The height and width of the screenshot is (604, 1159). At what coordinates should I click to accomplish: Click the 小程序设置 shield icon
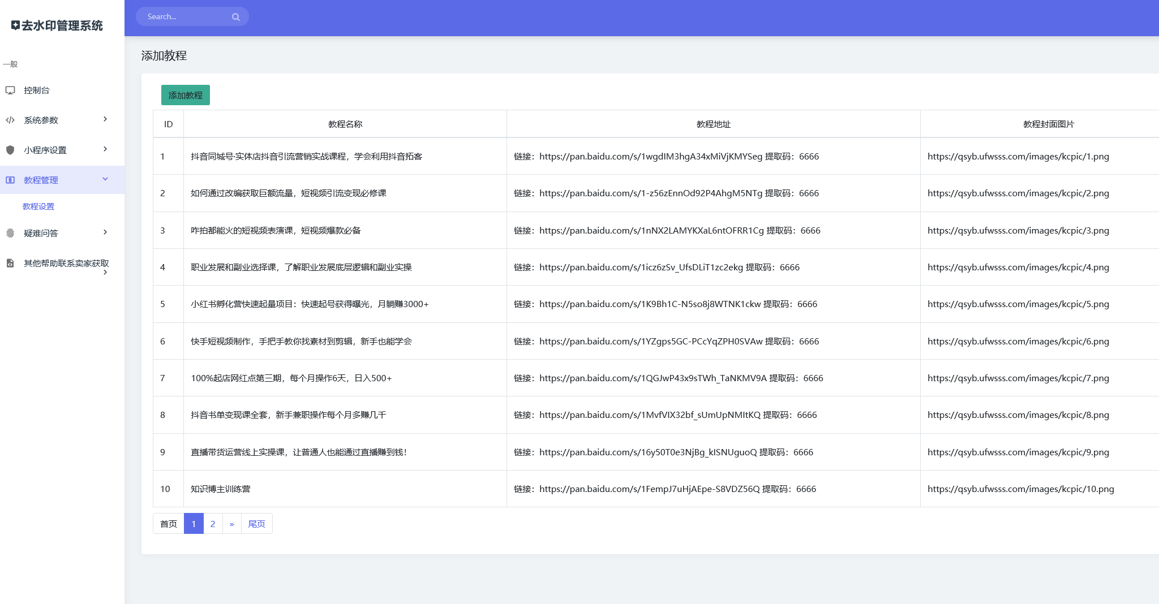(x=10, y=149)
